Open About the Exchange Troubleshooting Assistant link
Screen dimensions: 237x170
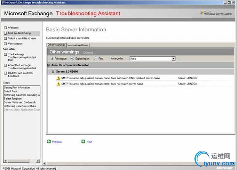[22, 67]
